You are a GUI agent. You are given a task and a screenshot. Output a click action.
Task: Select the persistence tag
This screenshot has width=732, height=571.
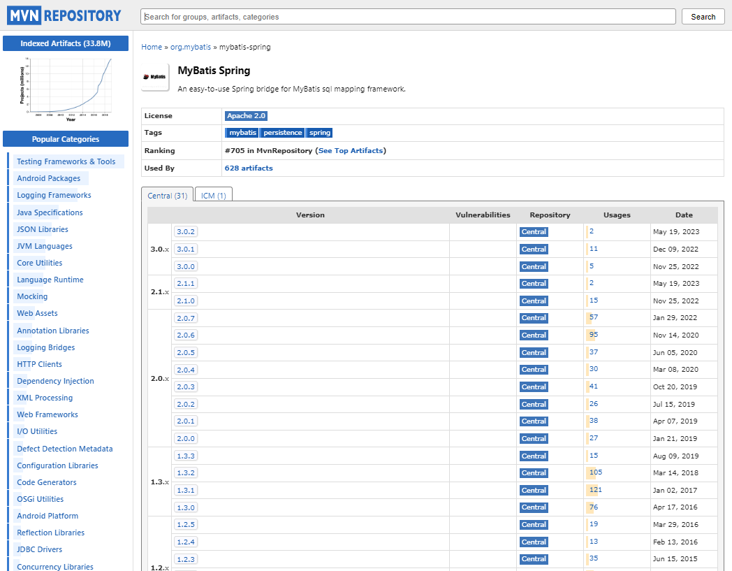click(x=282, y=133)
